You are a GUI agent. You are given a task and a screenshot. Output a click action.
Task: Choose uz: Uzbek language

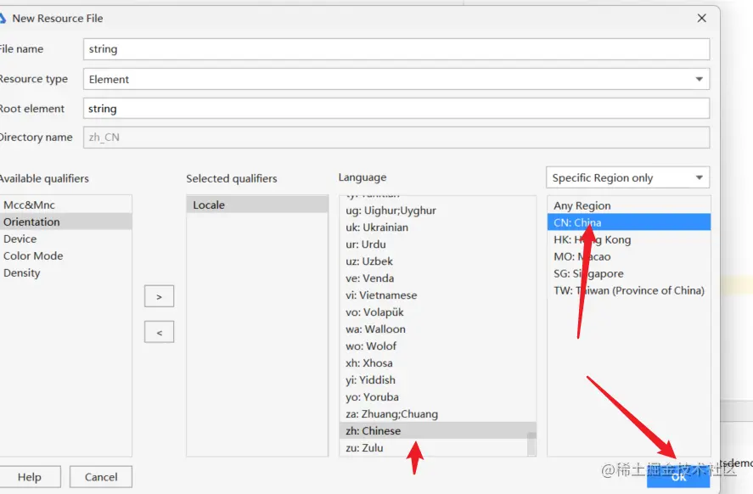click(437, 261)
